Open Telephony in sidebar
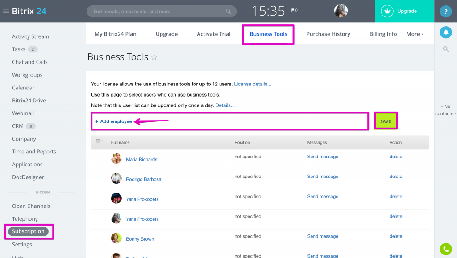The image size is (457, 258). point(25,219)
